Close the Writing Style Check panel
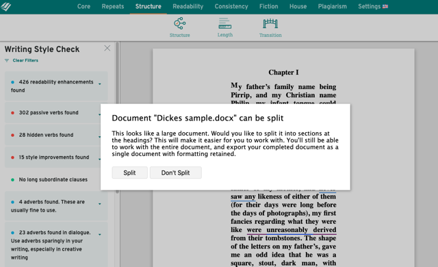The height and width of the screenshot is (267, 438). [107, 49]
